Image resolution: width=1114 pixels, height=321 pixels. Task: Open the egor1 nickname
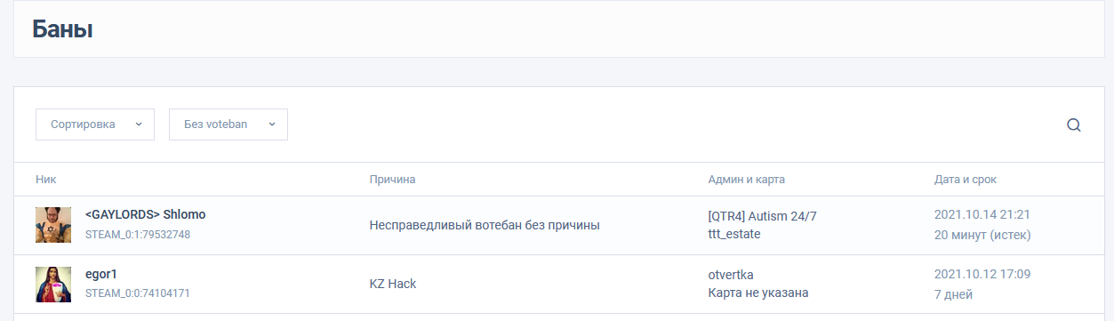[x=100, y=274]
